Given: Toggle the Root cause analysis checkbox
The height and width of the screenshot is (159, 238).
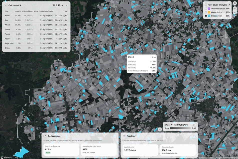Looking at the screenshot, I should point(206,5).
